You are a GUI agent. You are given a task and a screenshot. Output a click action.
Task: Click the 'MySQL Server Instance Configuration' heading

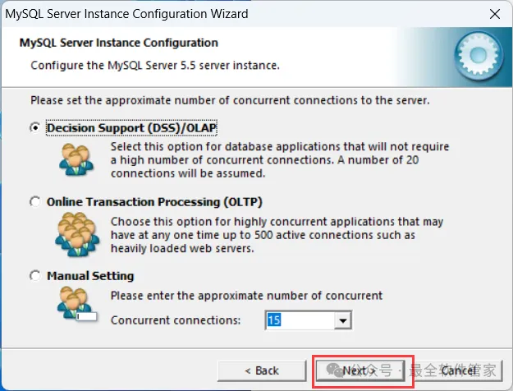coord(119,43)
